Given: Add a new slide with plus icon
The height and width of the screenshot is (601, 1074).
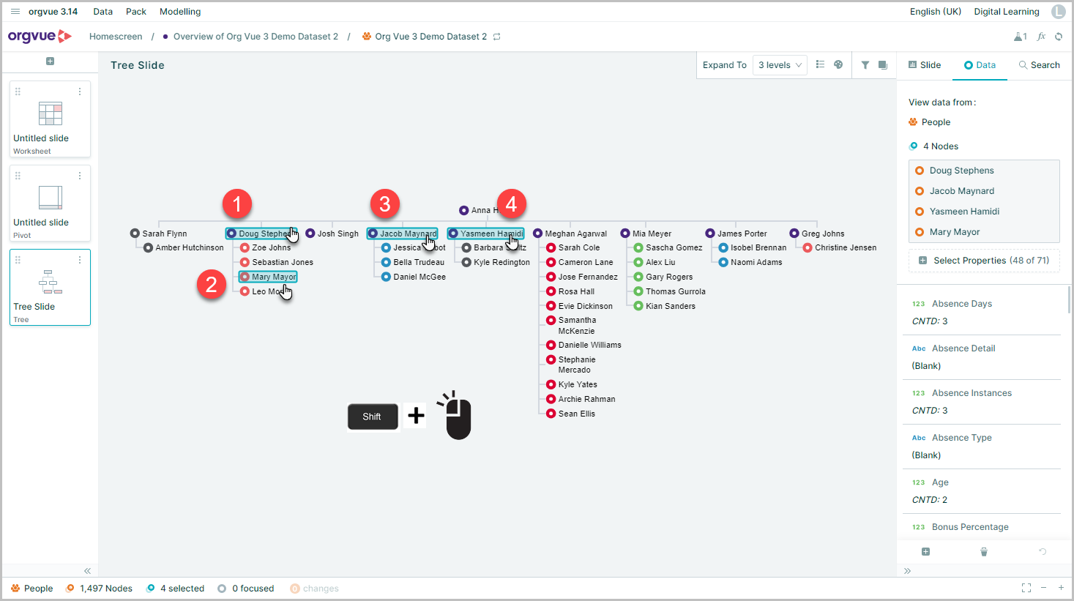Looking at the screenshot, I should [x=50, y=61].
